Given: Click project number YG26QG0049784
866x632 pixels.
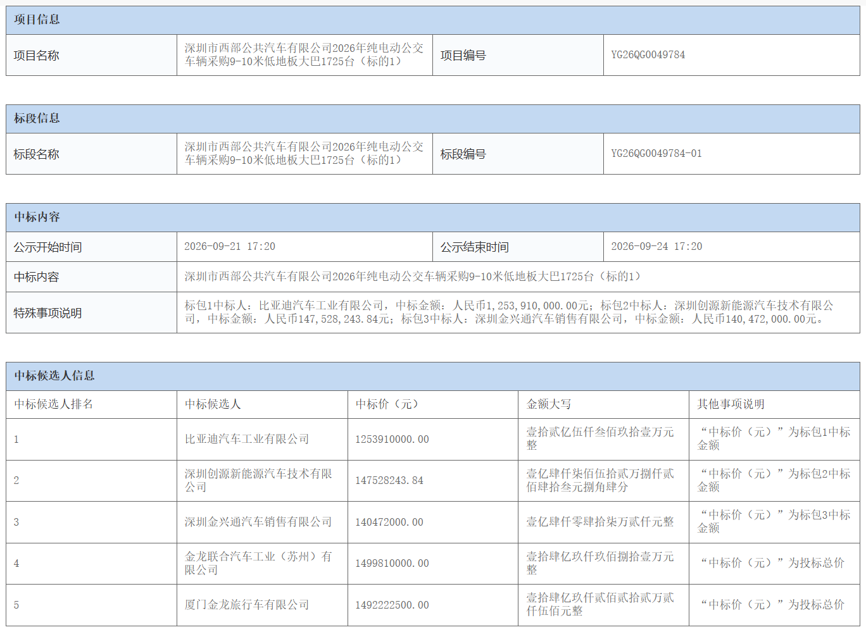Looking at the screenshot, I should 648,55.
